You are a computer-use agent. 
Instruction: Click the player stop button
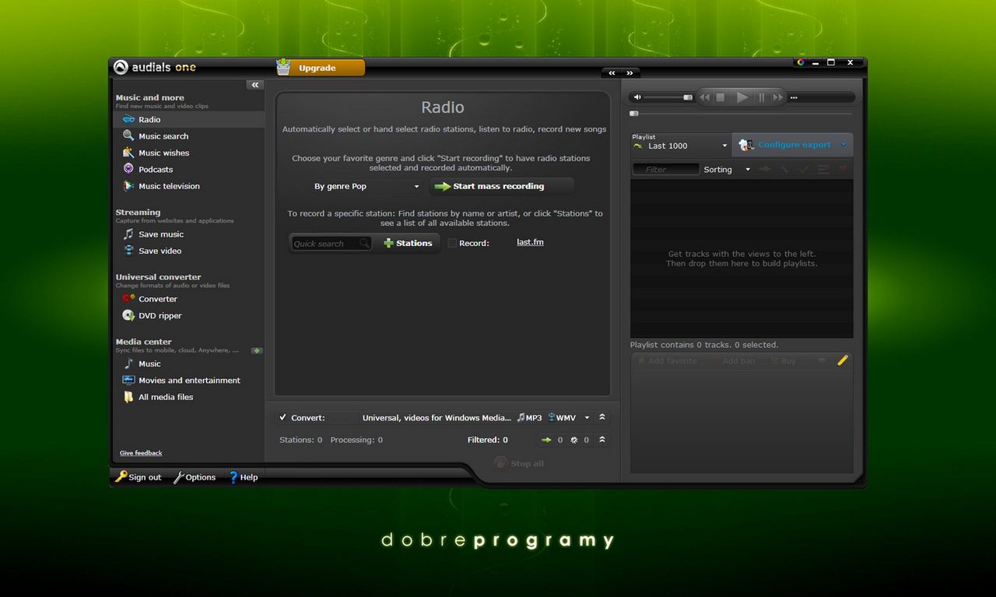[721, 97]
